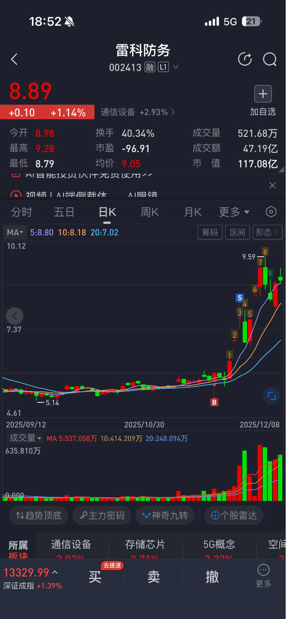Switch to 月K tab

[x=193, y=212]
